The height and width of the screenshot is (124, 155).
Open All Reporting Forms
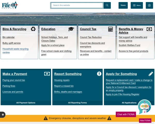[x=78, y=103]
